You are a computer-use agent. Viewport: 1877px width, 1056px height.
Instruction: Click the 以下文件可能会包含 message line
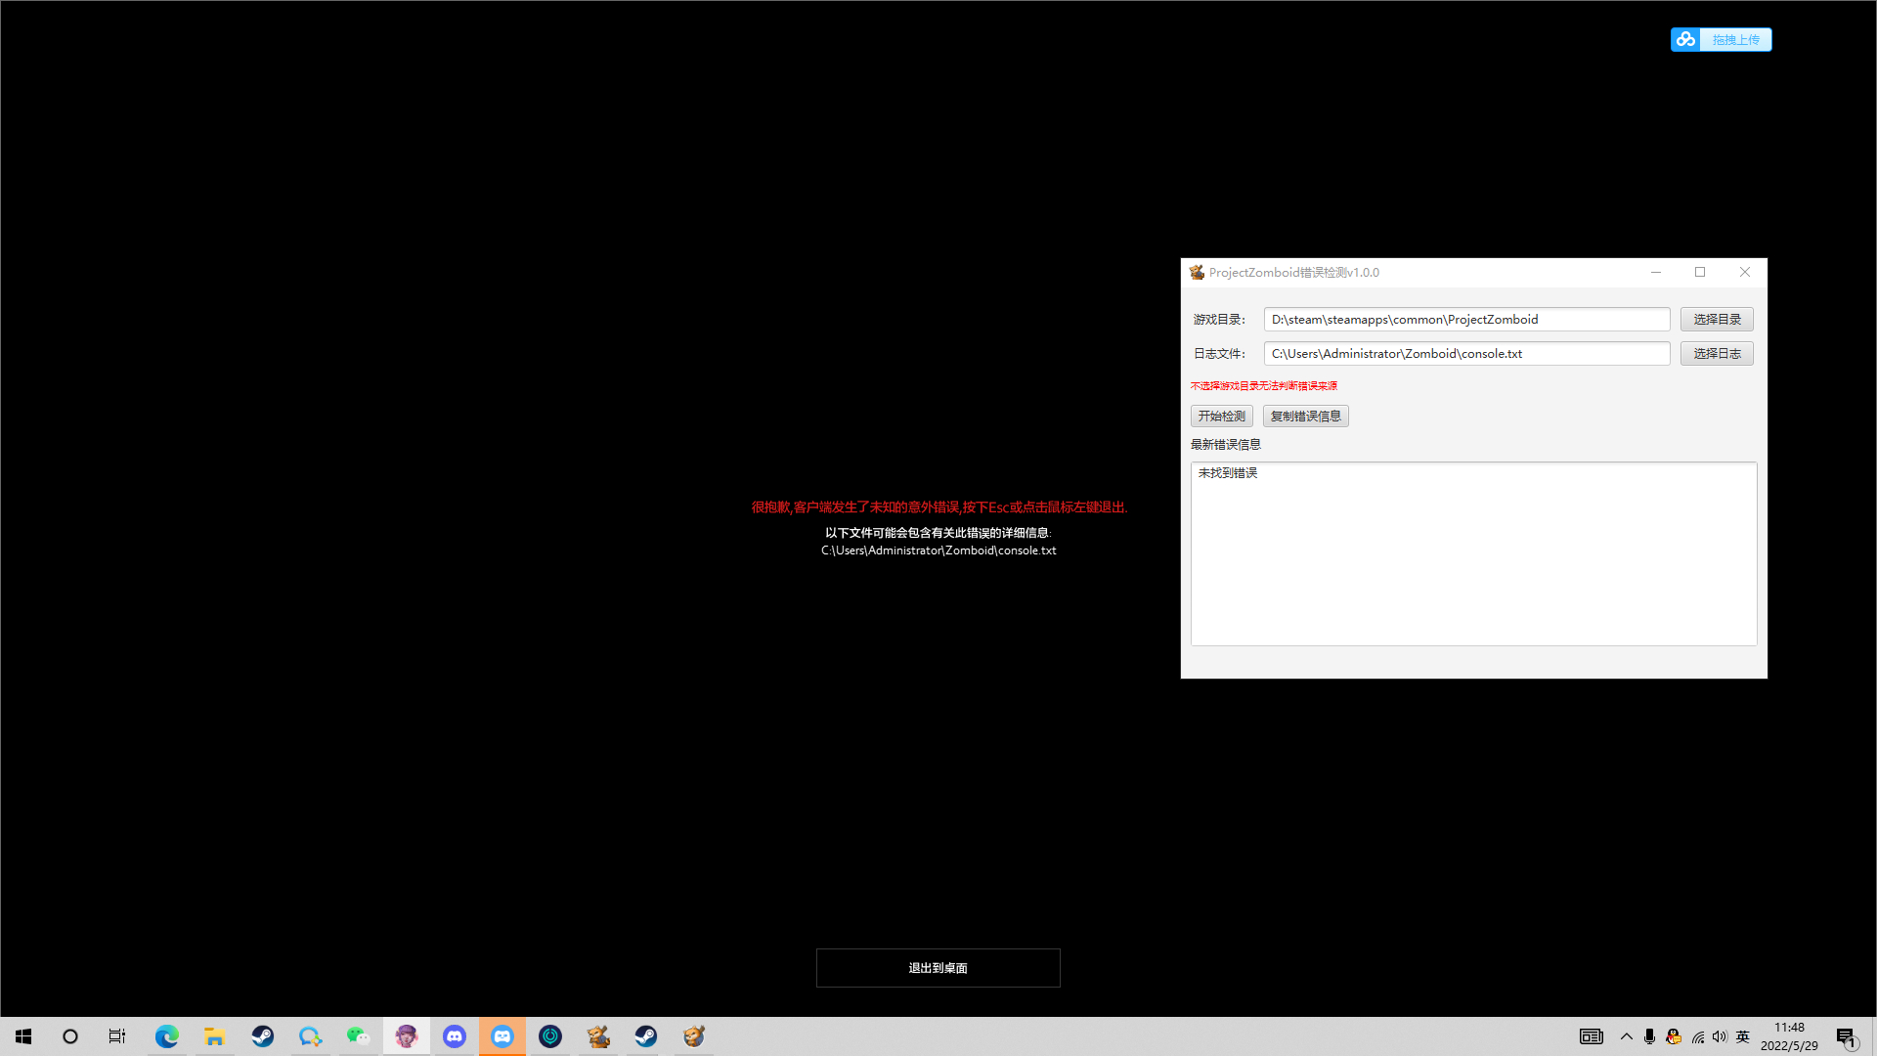coord(938,533)
